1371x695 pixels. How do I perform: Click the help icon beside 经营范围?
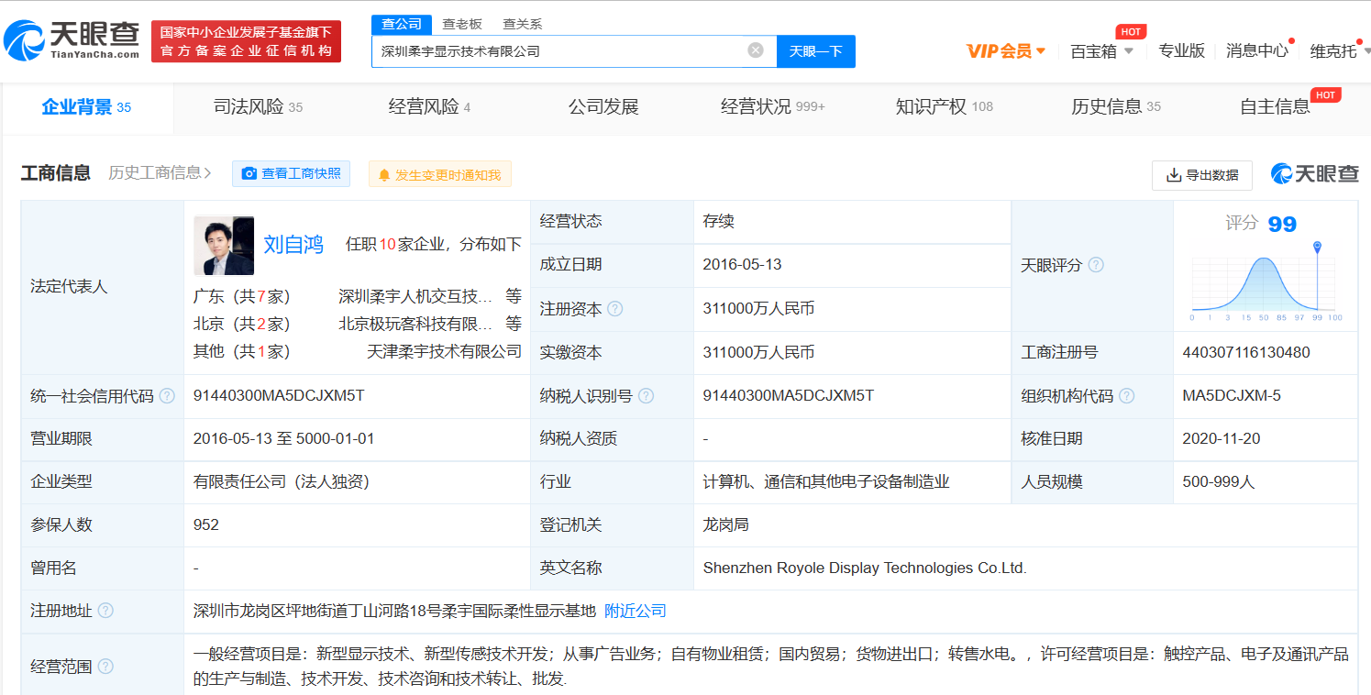click(105, 667)
